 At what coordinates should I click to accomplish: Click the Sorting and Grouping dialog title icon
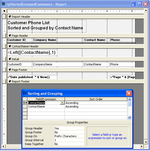(25, 93)
